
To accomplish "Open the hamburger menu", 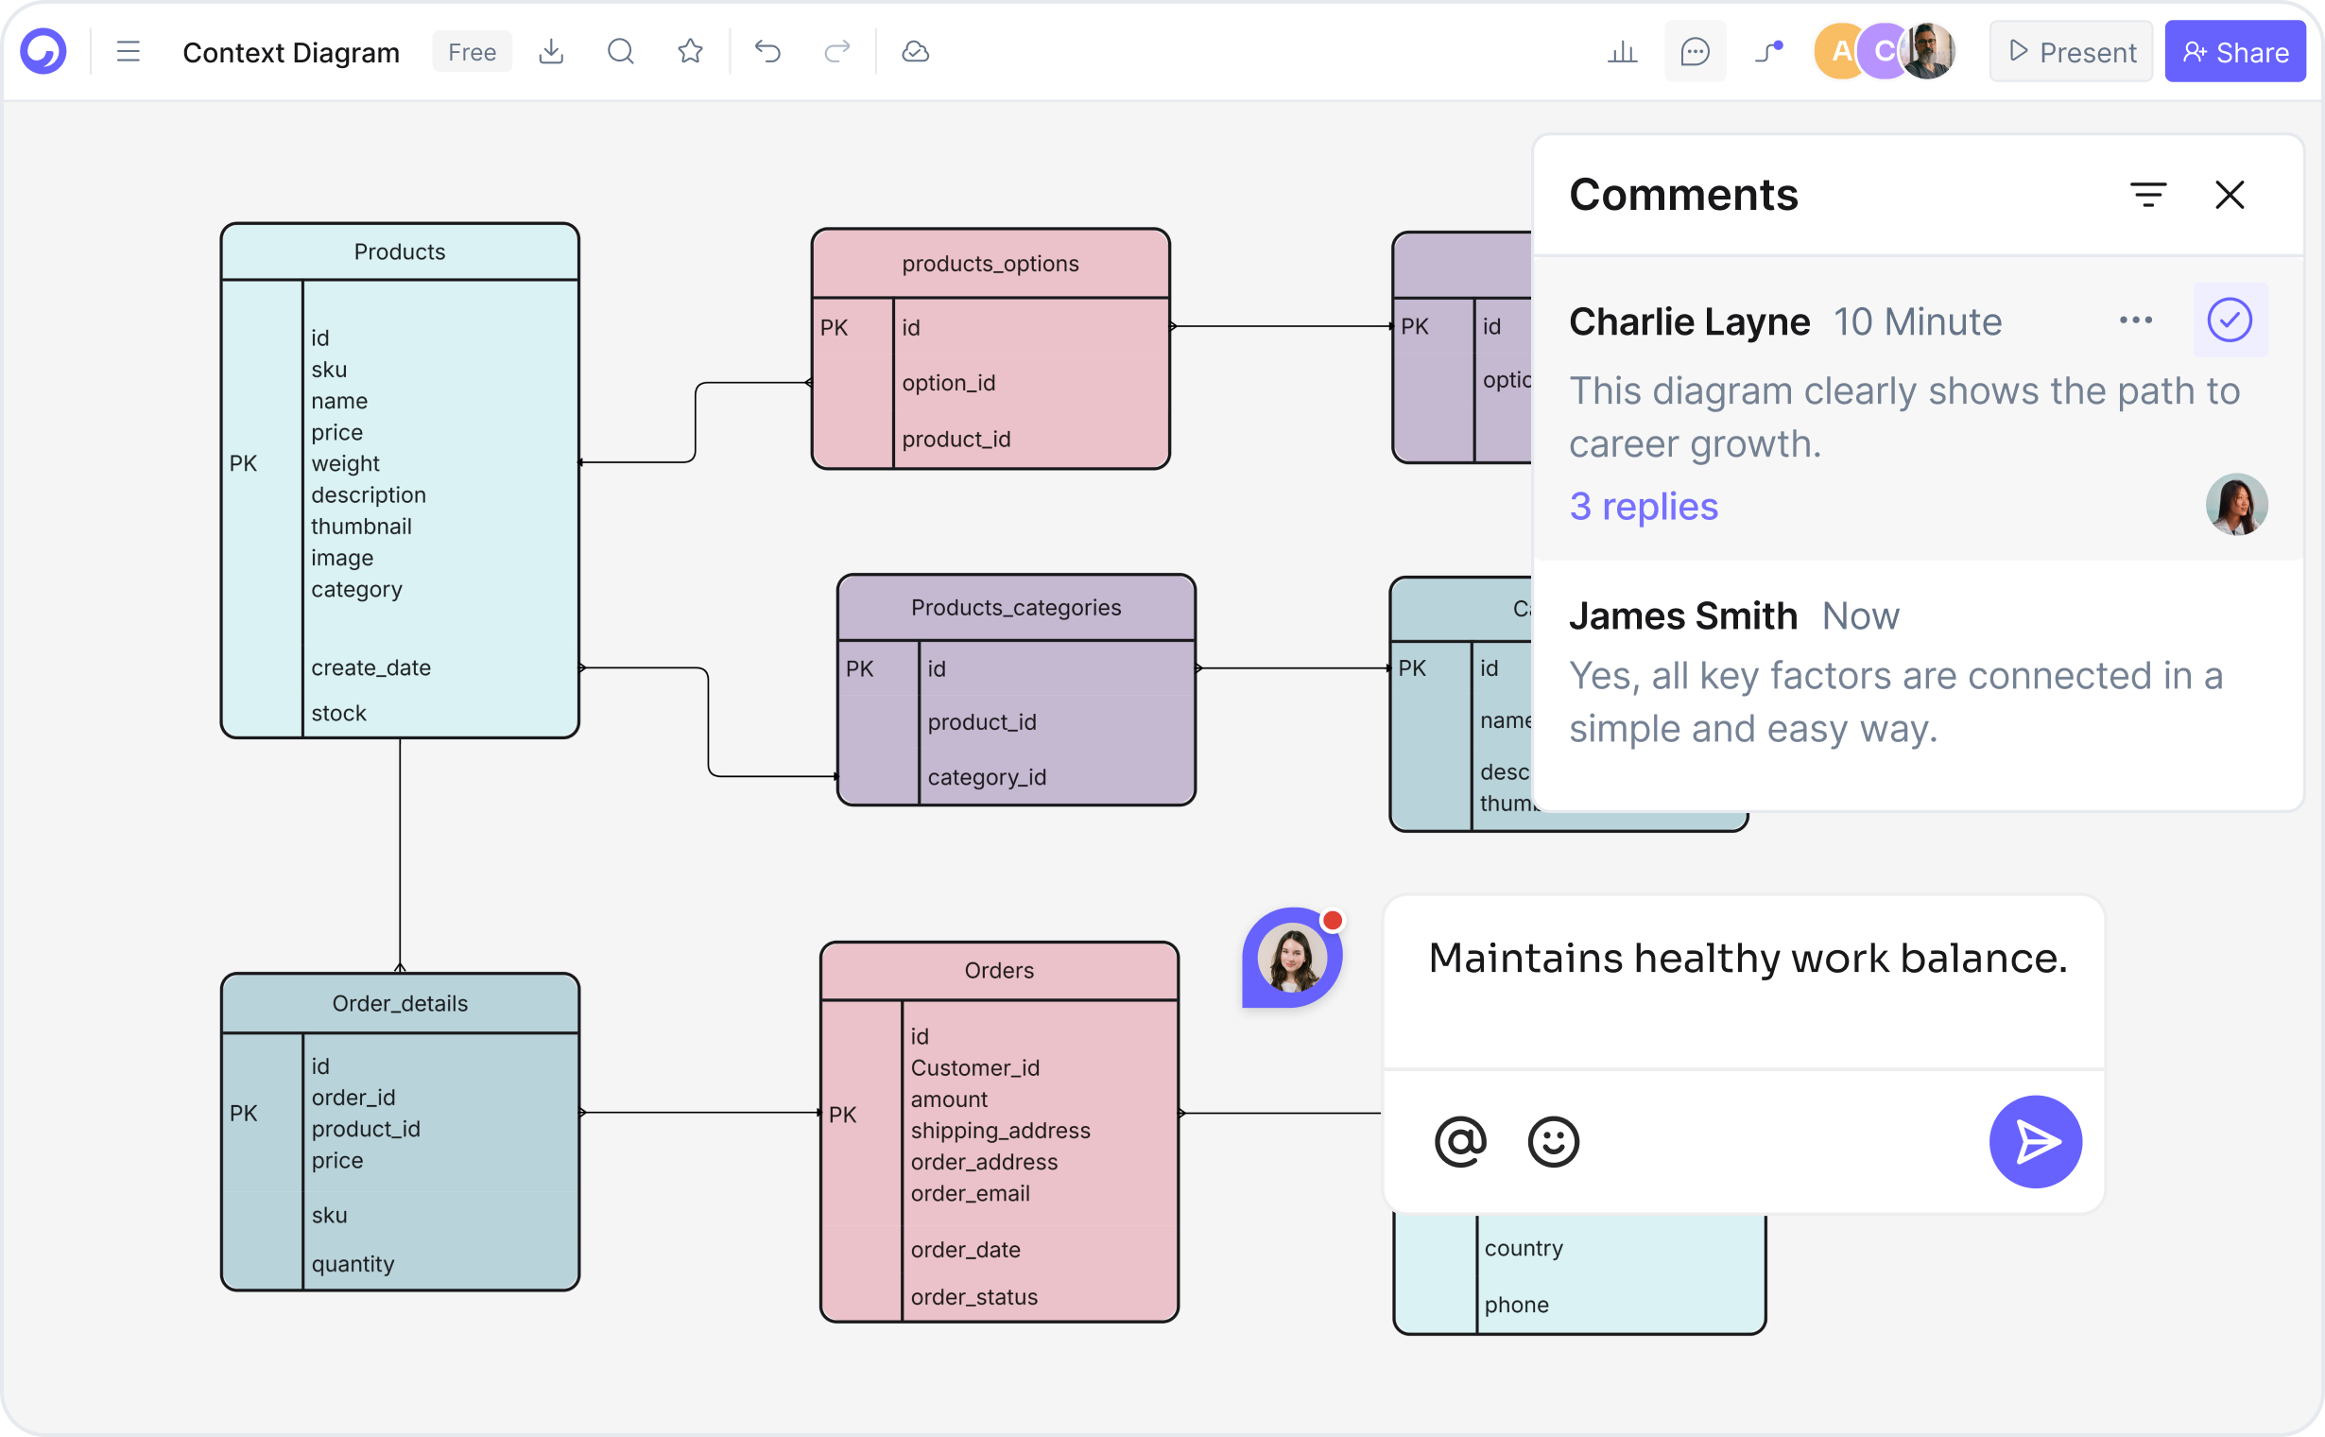I will 129,51.
